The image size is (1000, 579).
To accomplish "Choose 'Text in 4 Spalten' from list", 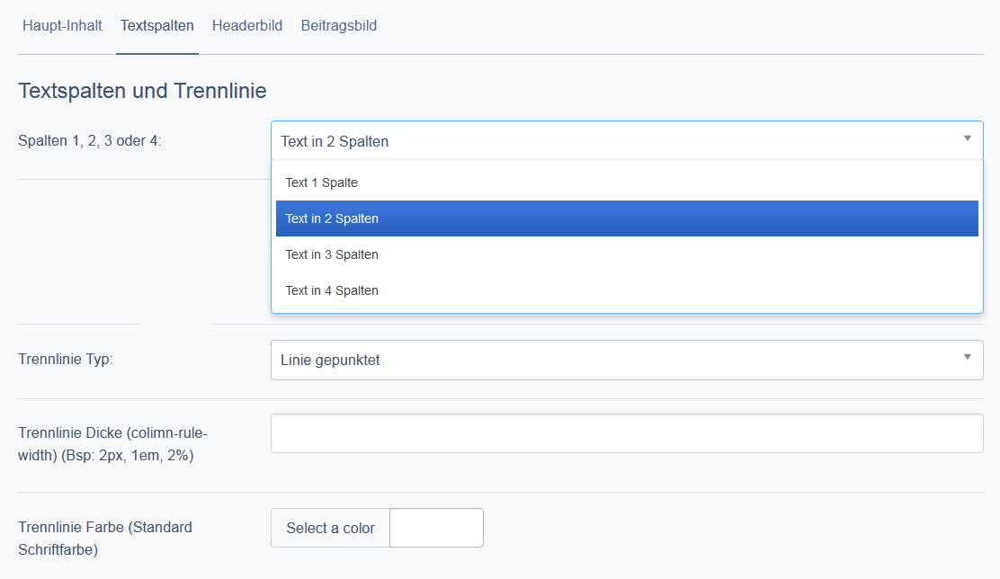I will pyautogui.click(x=332, y=290).
